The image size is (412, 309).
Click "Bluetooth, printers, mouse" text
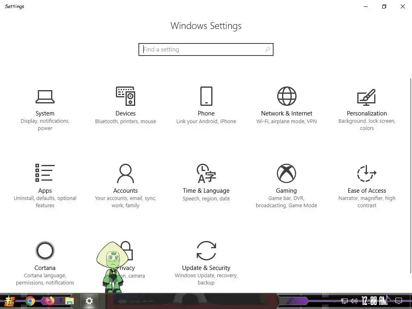126,122
